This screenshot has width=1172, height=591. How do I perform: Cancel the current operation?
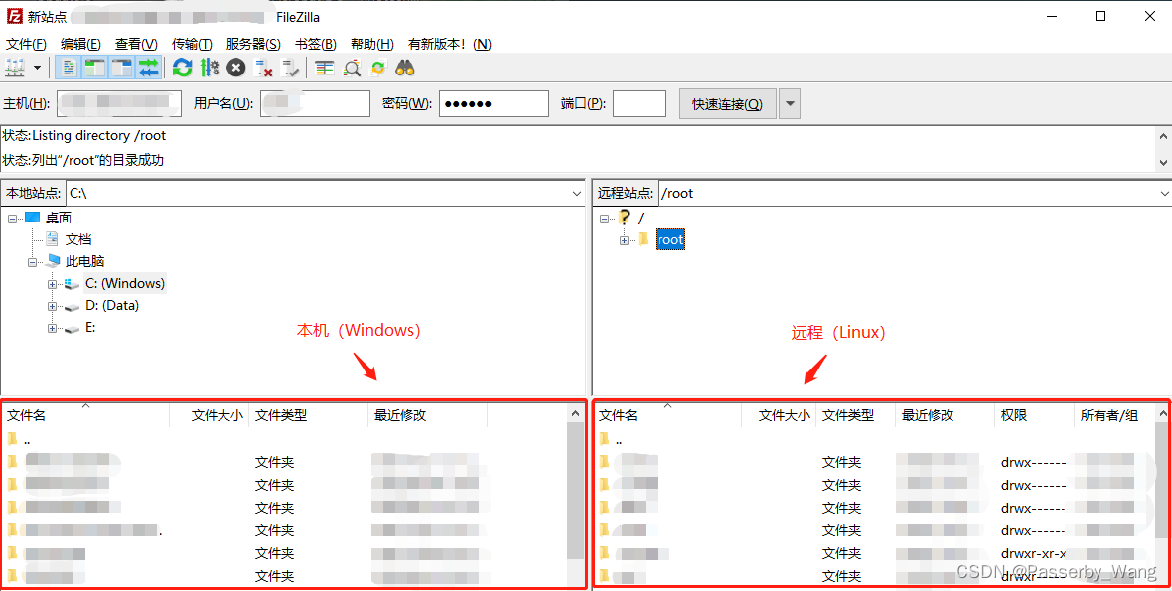[236, 68]
